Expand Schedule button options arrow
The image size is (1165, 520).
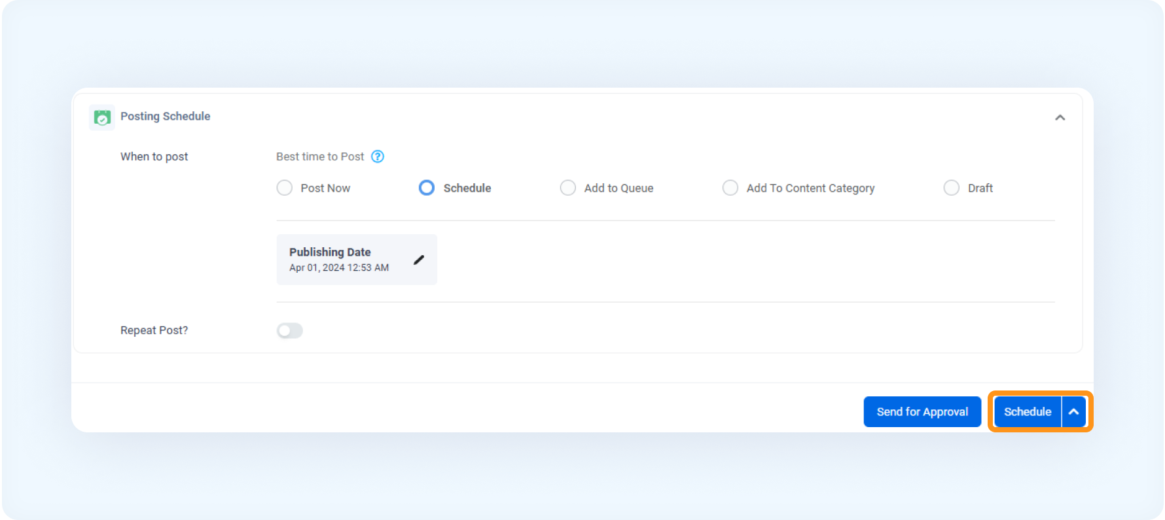pyautogui.click(x=1073, y=412)
